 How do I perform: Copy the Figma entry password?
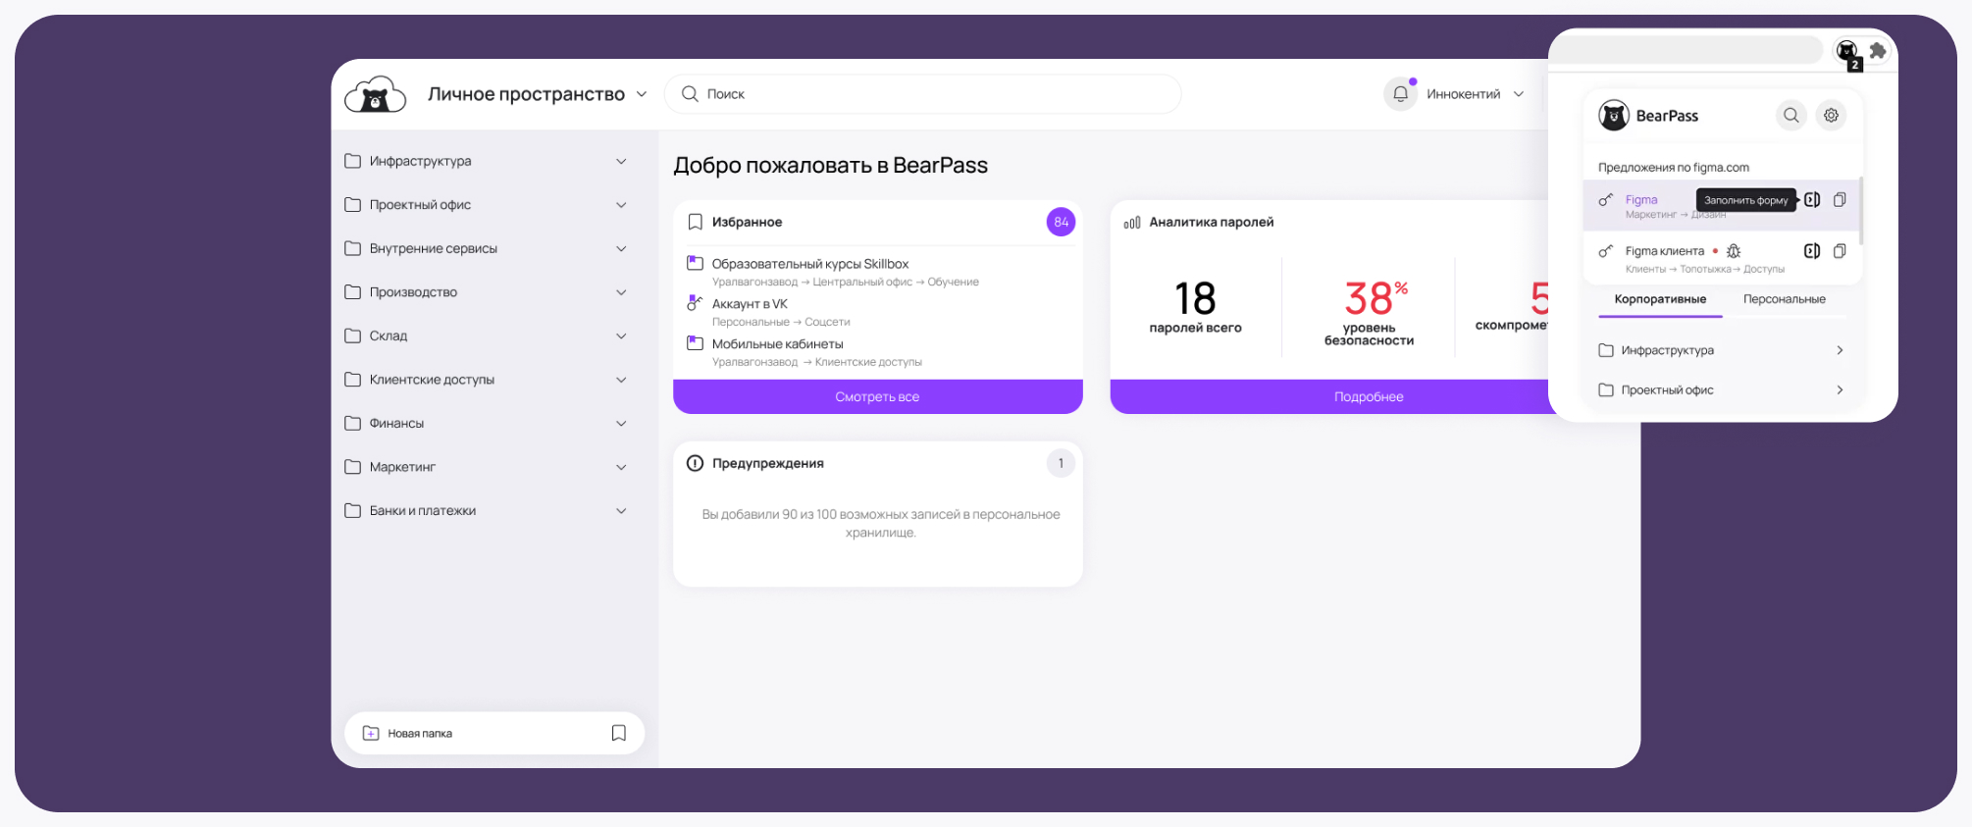coord(1840,200)
